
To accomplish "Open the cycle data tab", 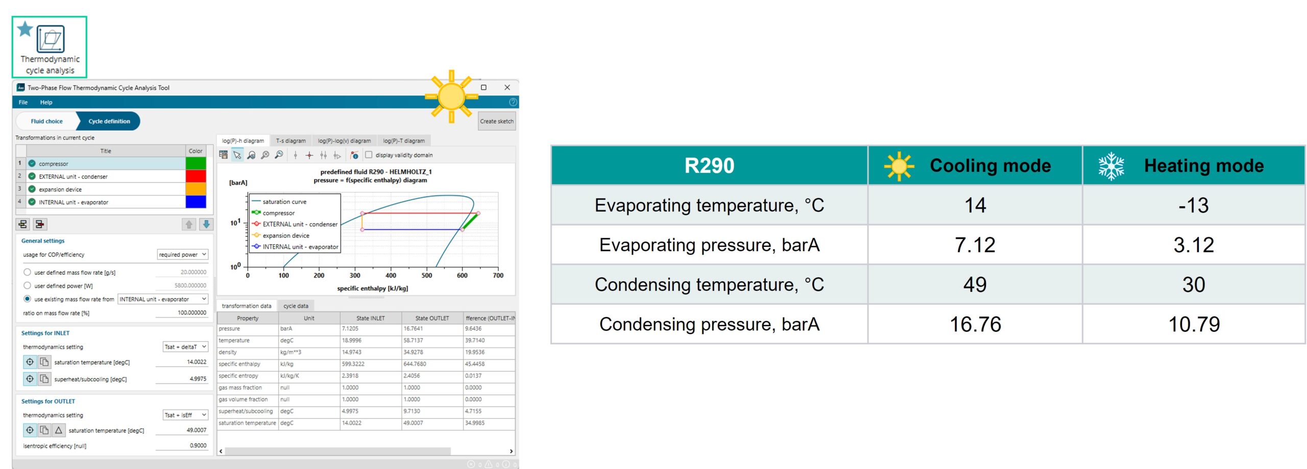I will [296, 306].
